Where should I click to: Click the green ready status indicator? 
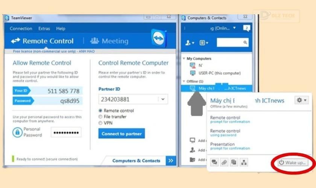(13, 159)
